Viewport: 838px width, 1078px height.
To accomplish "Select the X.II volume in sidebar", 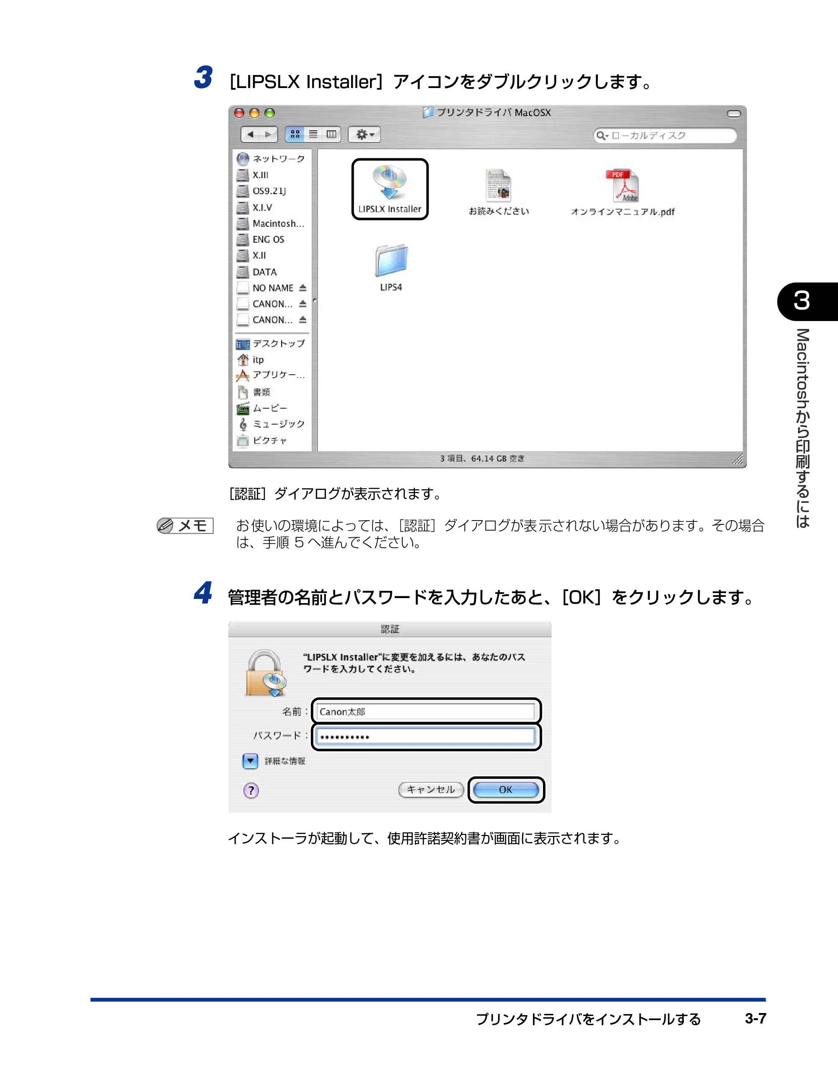I will (x=251, y=256).
